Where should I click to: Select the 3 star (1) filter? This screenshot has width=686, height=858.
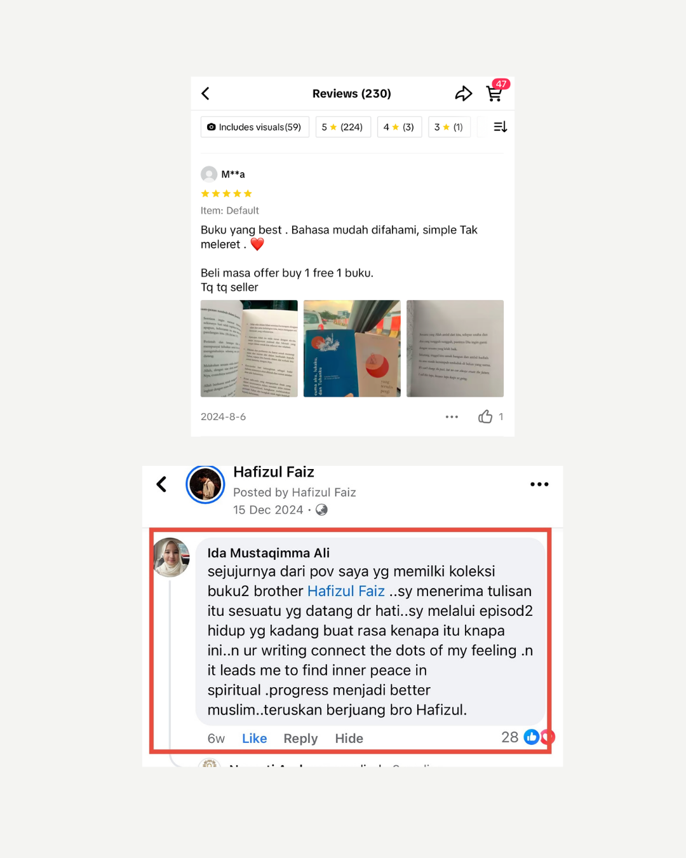click(449, 127)
